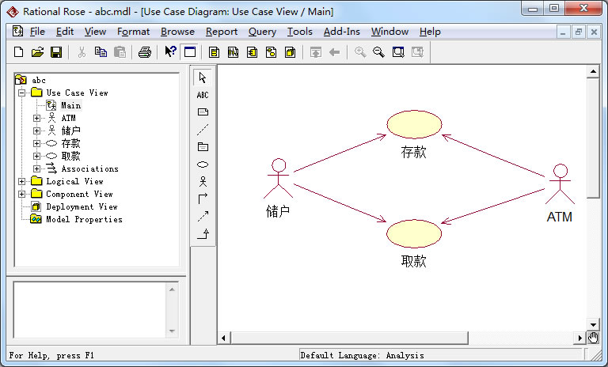
Task: Browse component diagram toolbar icon
Action: click(252, 52)
